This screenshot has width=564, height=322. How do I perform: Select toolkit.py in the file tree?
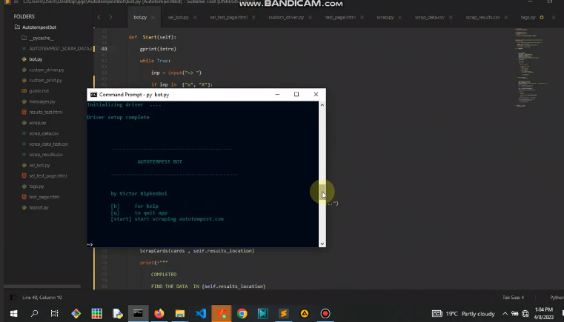pos(39,208)
